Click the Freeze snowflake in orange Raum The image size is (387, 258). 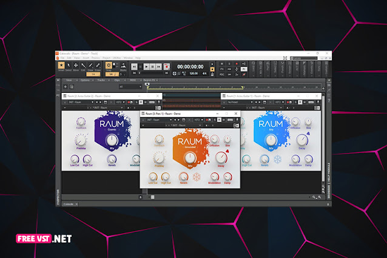pos(197,177)
